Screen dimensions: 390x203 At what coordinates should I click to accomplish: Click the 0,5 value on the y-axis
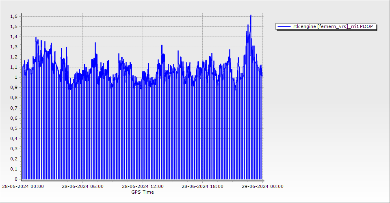(x=14, y=128)
